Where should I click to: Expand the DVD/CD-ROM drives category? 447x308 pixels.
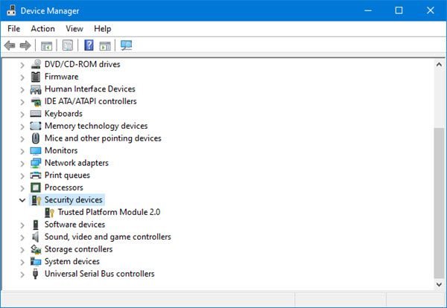coord(22,65)
